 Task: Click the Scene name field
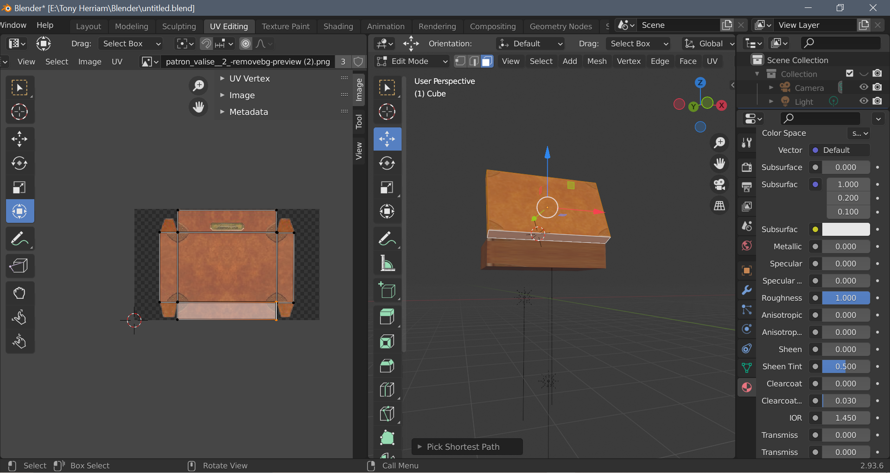pos(679,25)
